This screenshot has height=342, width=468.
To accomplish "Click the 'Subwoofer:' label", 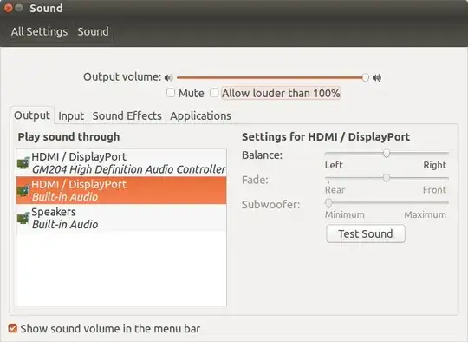I will 270,205.
